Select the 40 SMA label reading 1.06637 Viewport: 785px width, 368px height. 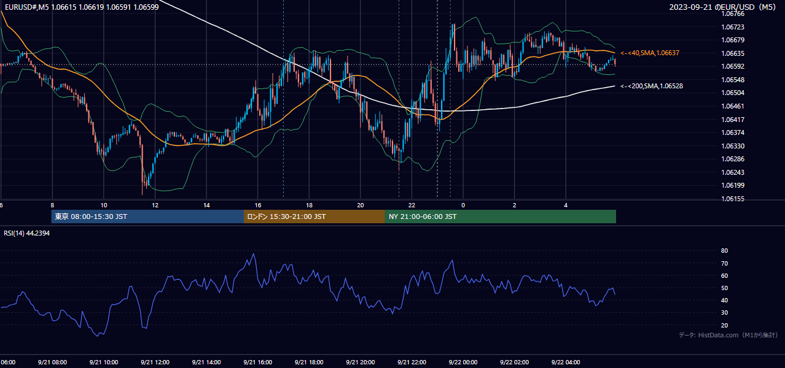tap(650, 53)
